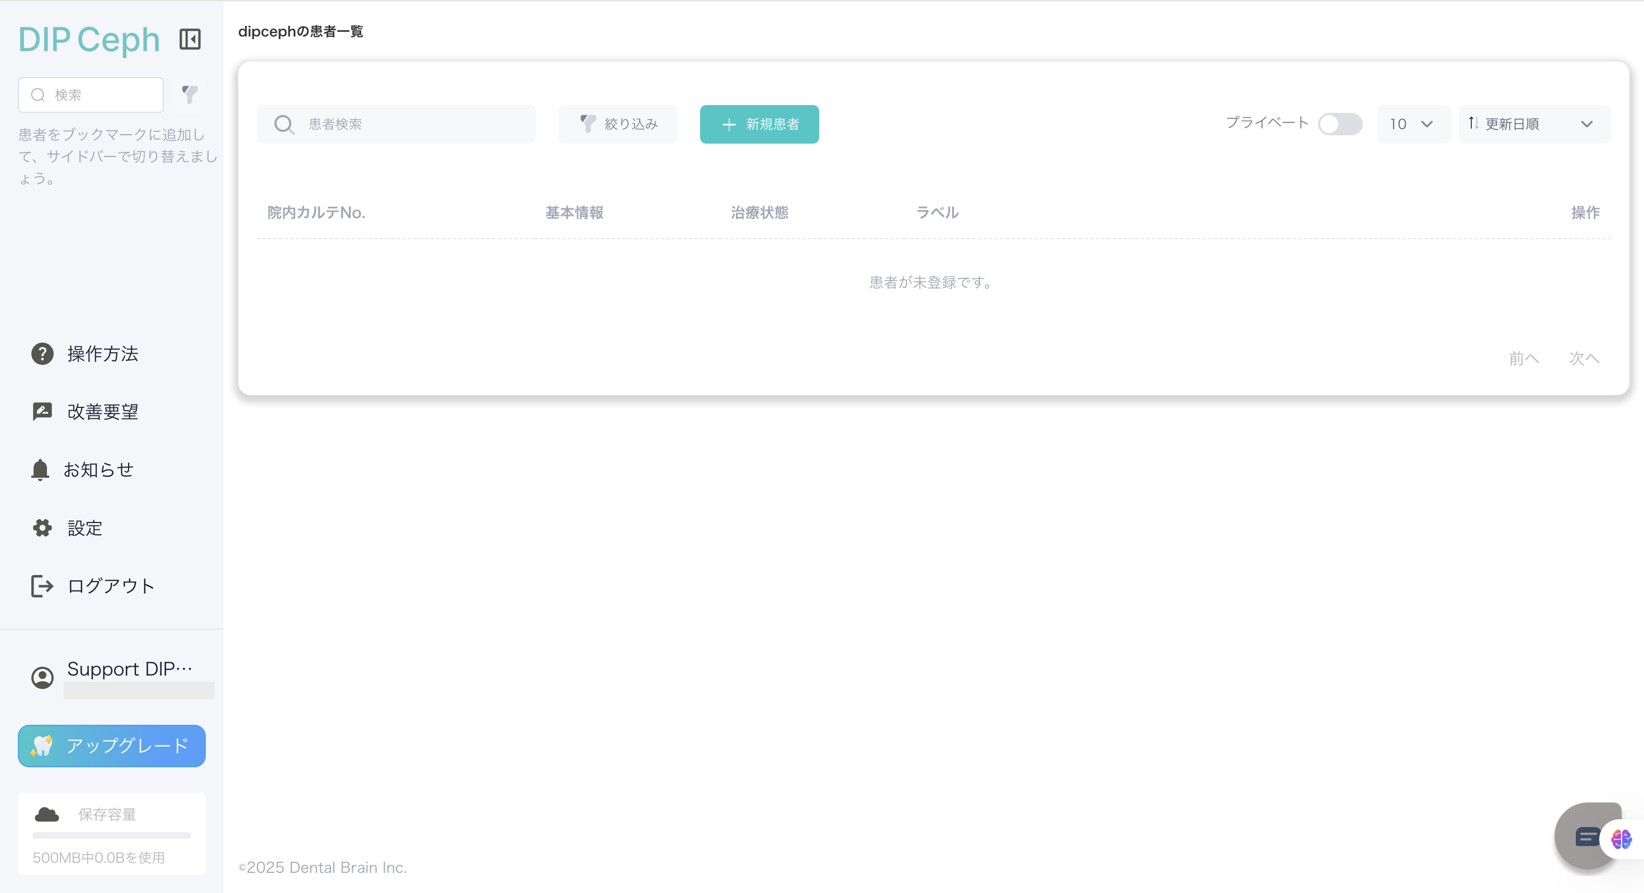Image resolution: width=1644 pixels, height=893 pixels.
Task: Expand the 更新日順 sort dropdown
Action: [1534, 123]
